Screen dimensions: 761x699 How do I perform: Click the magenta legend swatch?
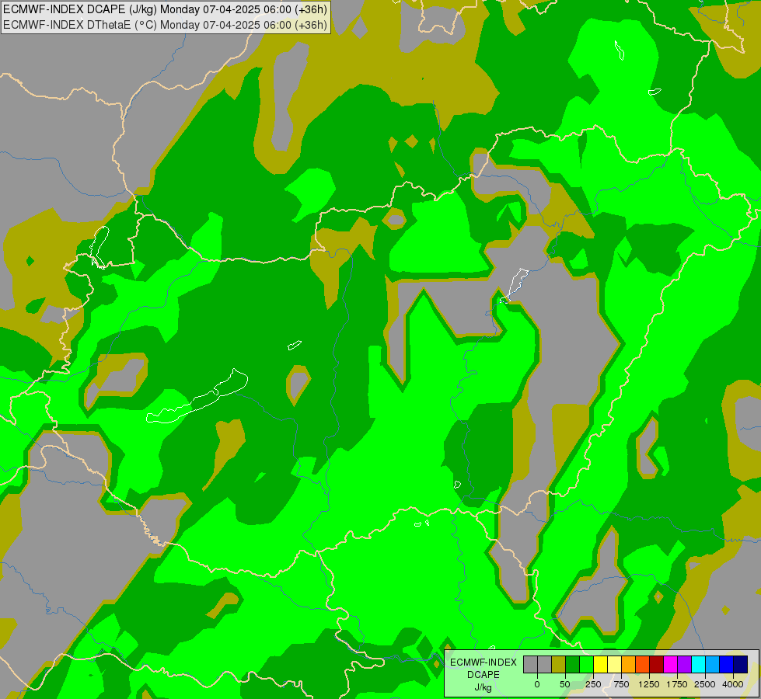coord(670,664)
